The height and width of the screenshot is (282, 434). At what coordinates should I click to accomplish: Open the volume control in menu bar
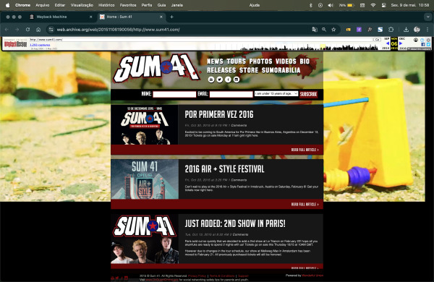pyautogui.click(x=331, y=5)
